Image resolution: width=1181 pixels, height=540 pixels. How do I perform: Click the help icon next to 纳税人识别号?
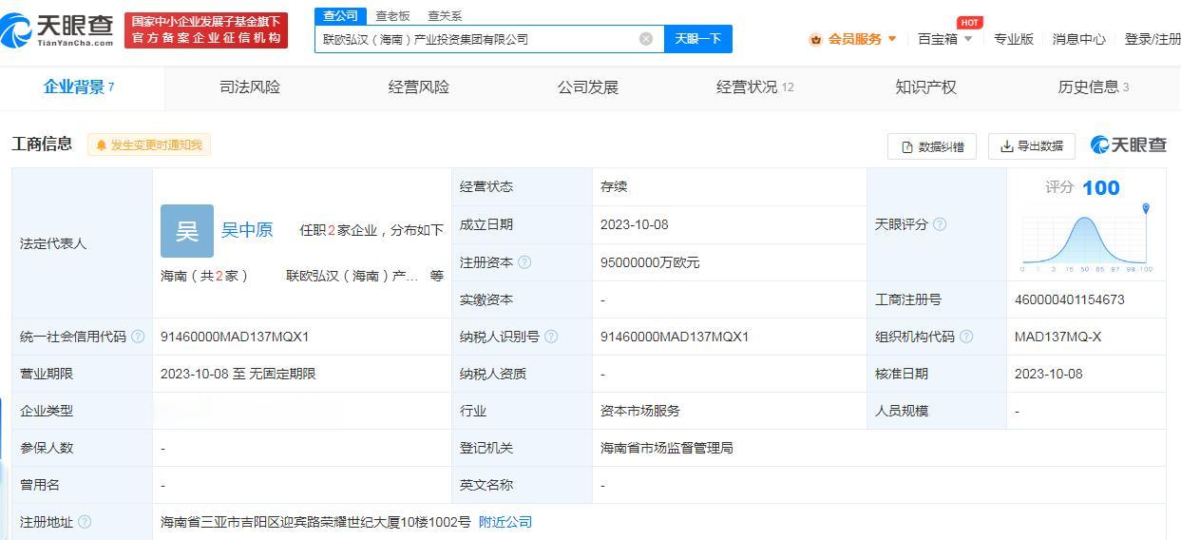coord(551,337)
